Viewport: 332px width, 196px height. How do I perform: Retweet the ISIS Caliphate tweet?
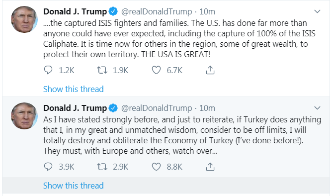click(x=102, y=70)
